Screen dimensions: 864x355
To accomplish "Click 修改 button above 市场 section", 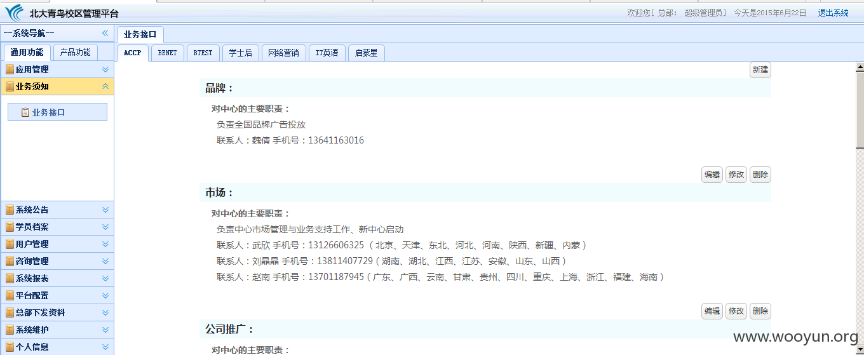I will [x=736, y=175].
